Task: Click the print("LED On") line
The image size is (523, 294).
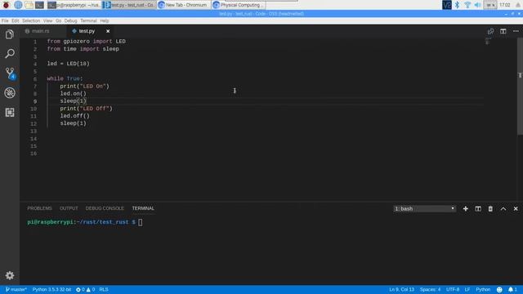Action: pyautogui.click(x=85, y=86)
